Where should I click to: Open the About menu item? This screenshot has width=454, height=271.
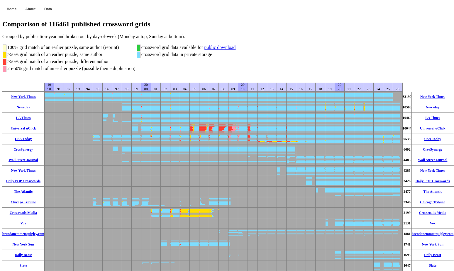pos(30,9)
